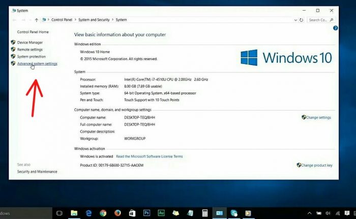Click the shield icon beside Remote settings
Screen dimensions: 356x219
(13, 49)
